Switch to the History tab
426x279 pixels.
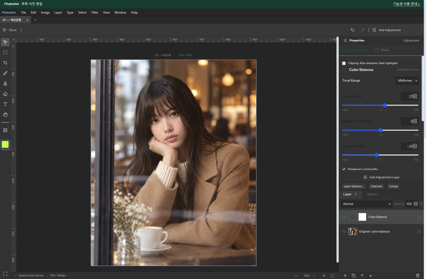372,194
